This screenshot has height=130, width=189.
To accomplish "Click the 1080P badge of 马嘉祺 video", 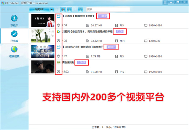I will pyautogui.click(x=103, y=16).
